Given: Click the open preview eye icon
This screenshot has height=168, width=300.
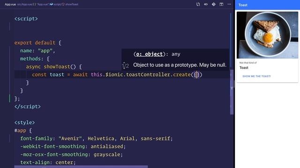Looking at the screenshot, I should pyautogui.click(x=206, y=4).
